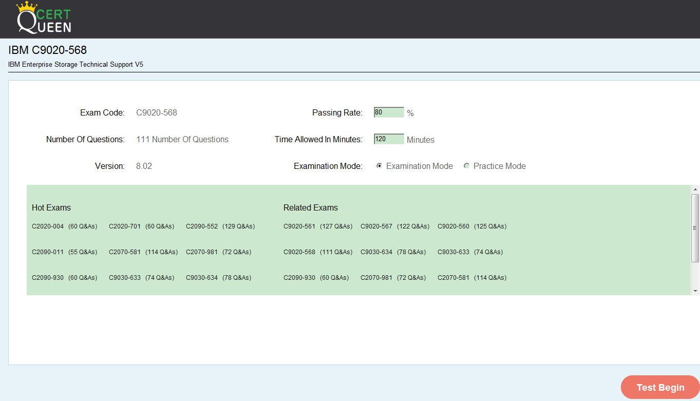Select the Examination Mode radio button
The height and width of the screenshot is (401, 700).
click(x=379, y=166)
